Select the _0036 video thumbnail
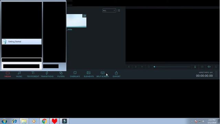The width and height of the screenshot is (220, 124). 76,21
